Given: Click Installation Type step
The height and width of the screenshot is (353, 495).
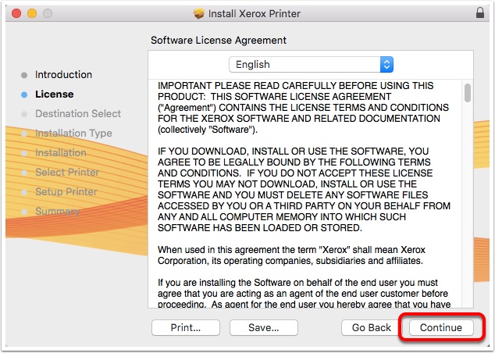Looking at the screenshot, I should (x=73, y=133).
